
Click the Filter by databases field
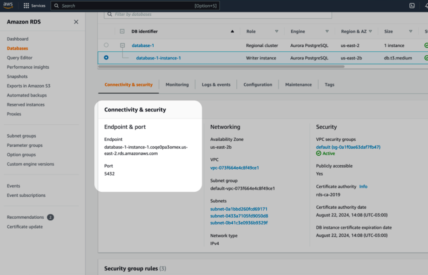click(218, 15)
